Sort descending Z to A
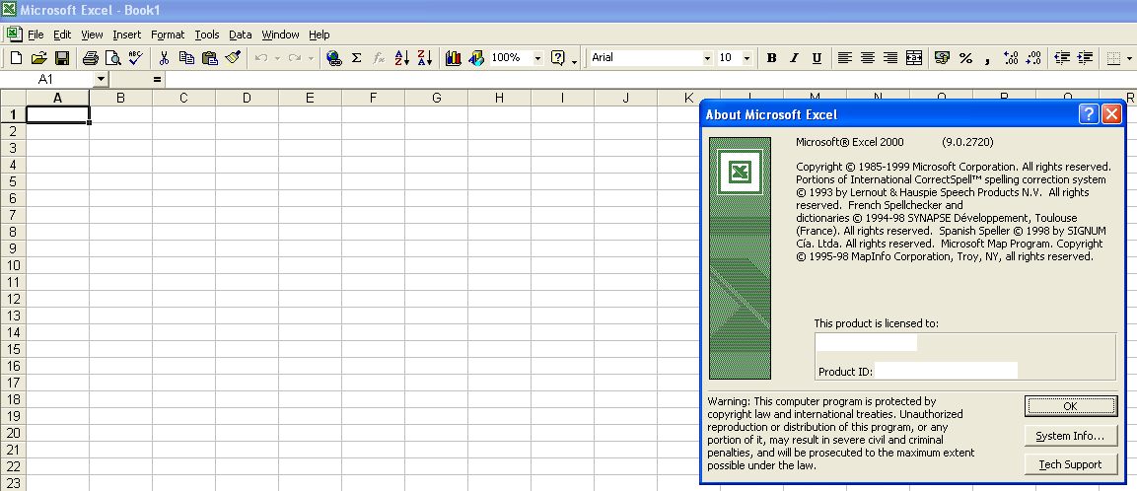The image size is (1137, 491). pyautogui.click(x=425, y=58)
